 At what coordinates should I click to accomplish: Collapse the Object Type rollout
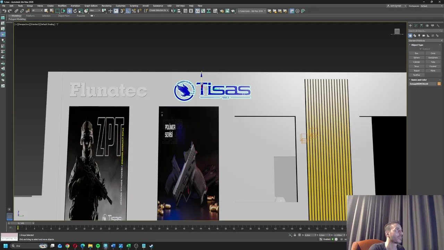[417, 45]
